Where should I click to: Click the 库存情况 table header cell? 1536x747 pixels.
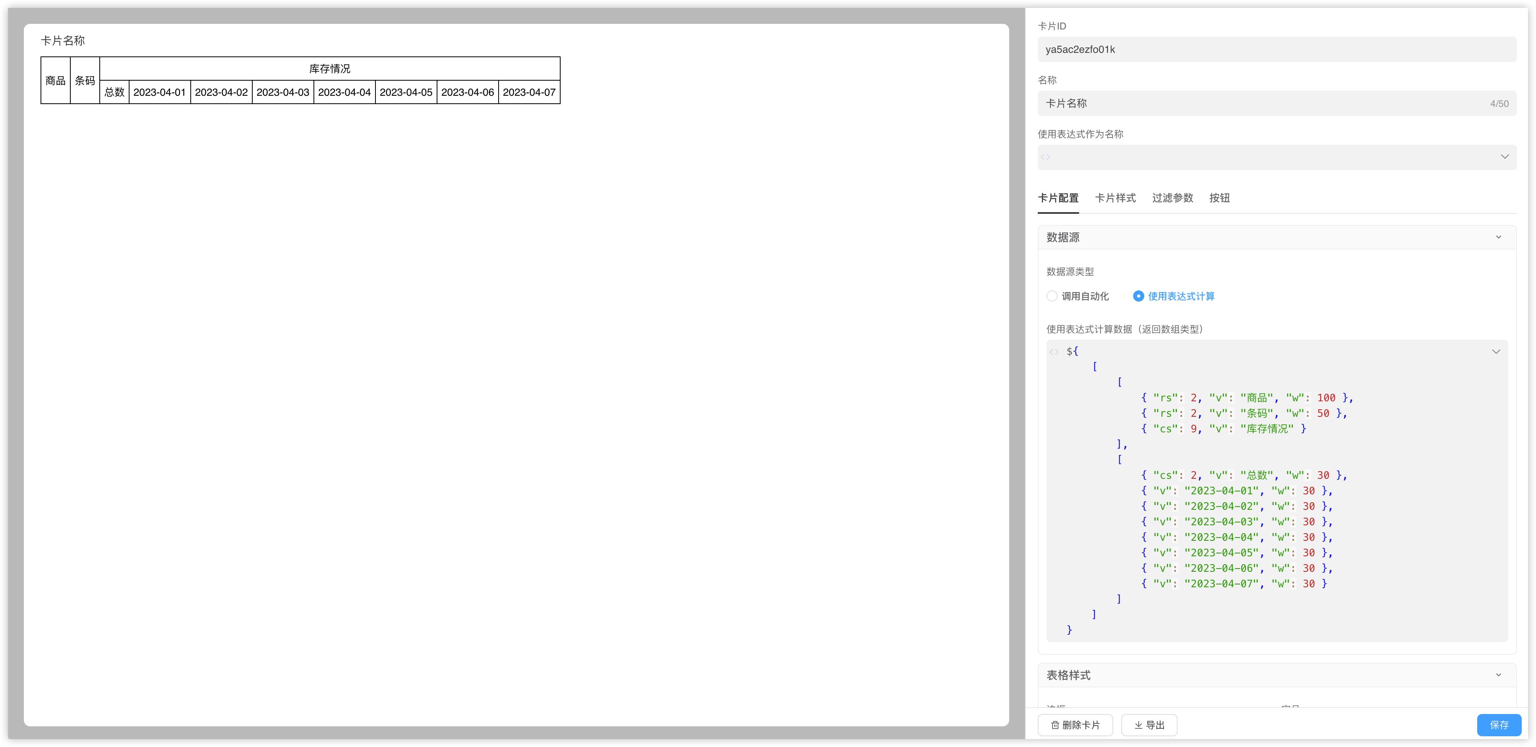coord(330,69)
